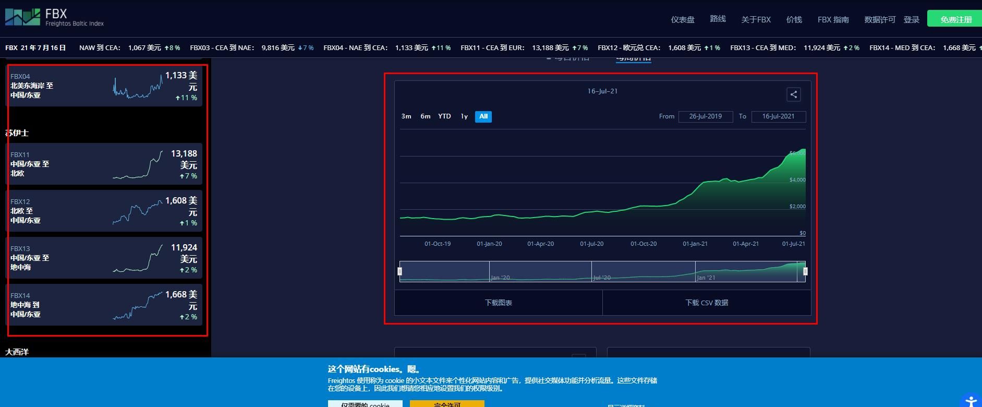Click the share icon on chart
The width and height of the screenshot is (982, 407).
pyautogui.click(x=793, y=94)
